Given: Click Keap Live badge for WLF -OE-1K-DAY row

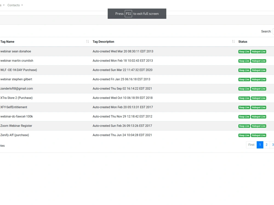Looking at the screenshot, I should point(244,70).
